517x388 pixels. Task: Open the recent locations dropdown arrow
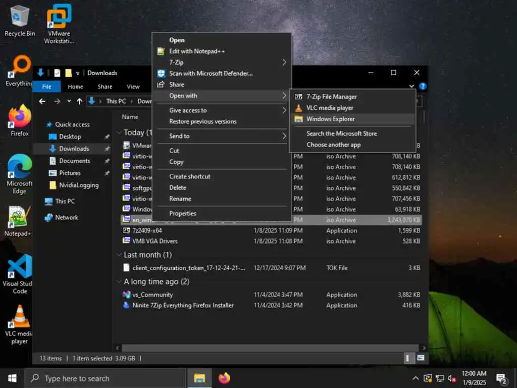pyautogui.click(x=69, y=101)
